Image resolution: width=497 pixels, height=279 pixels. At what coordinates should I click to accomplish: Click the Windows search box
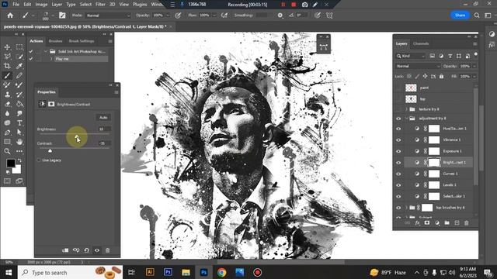click(x=70, y=272)
